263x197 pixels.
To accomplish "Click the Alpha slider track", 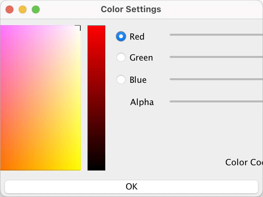I will [x=216, y=101].
